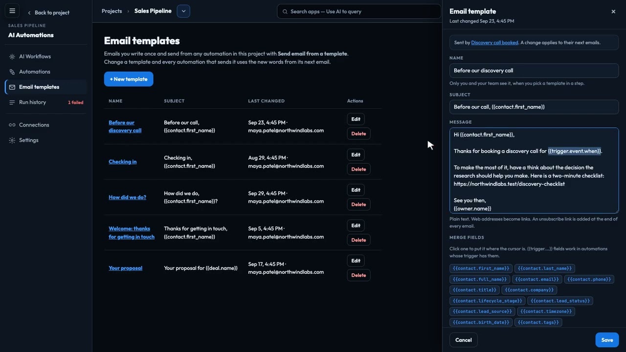Cancel editing the email template
This screenshot has width=626, height=352.
pyautogui.click(x=464, y=340)
